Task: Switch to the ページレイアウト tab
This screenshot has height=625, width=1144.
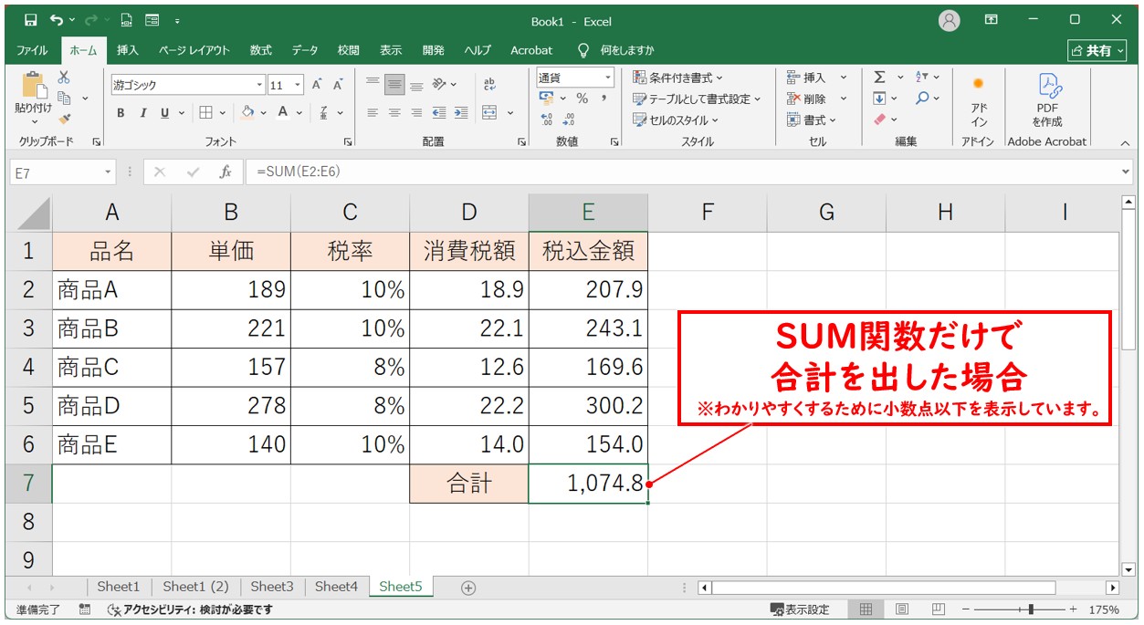Action: coord(194,50)
